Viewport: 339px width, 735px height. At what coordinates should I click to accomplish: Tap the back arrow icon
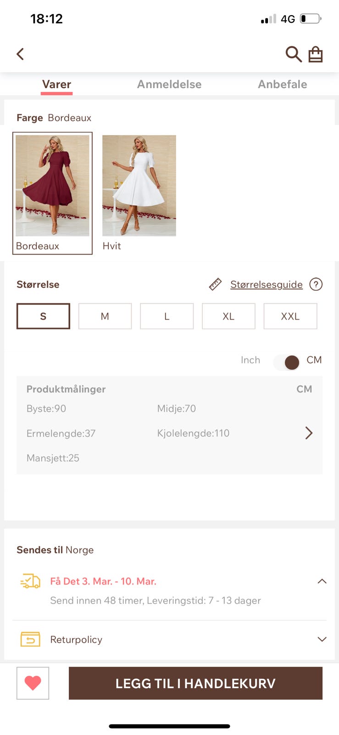[20, 54]
